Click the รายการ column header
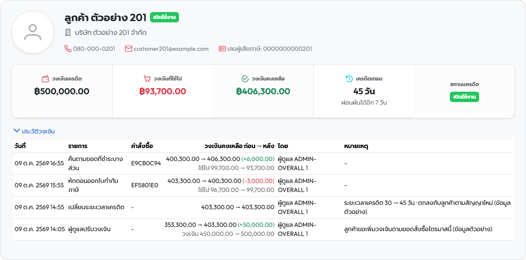Image resolution: width=526 pixels, height=260 pixels. pyautogui.click(x=78, y=146)
